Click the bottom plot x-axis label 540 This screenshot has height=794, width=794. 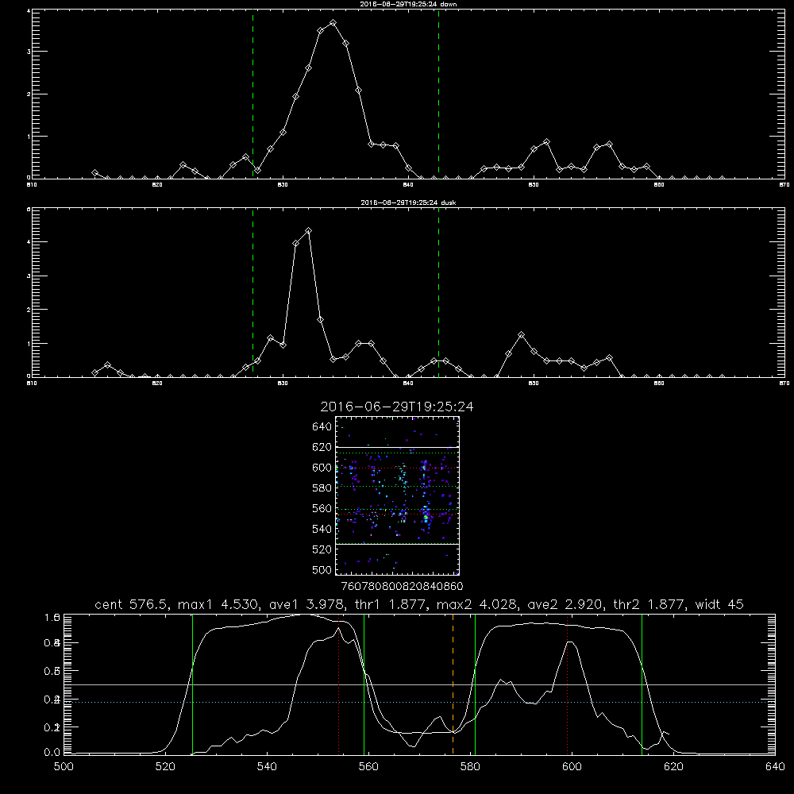267,767
